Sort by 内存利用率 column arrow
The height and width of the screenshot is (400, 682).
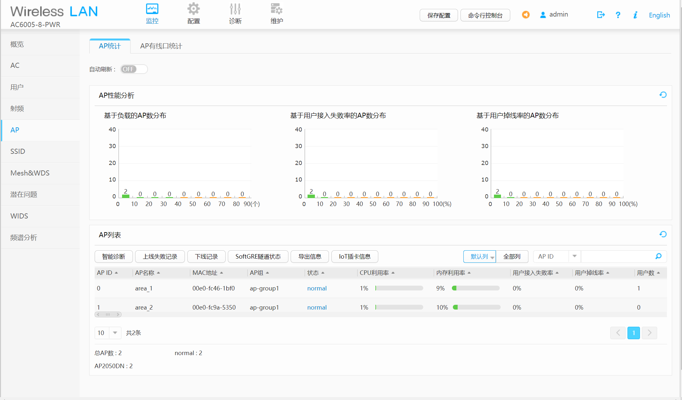pyautogui.click(x=469, y=273)
